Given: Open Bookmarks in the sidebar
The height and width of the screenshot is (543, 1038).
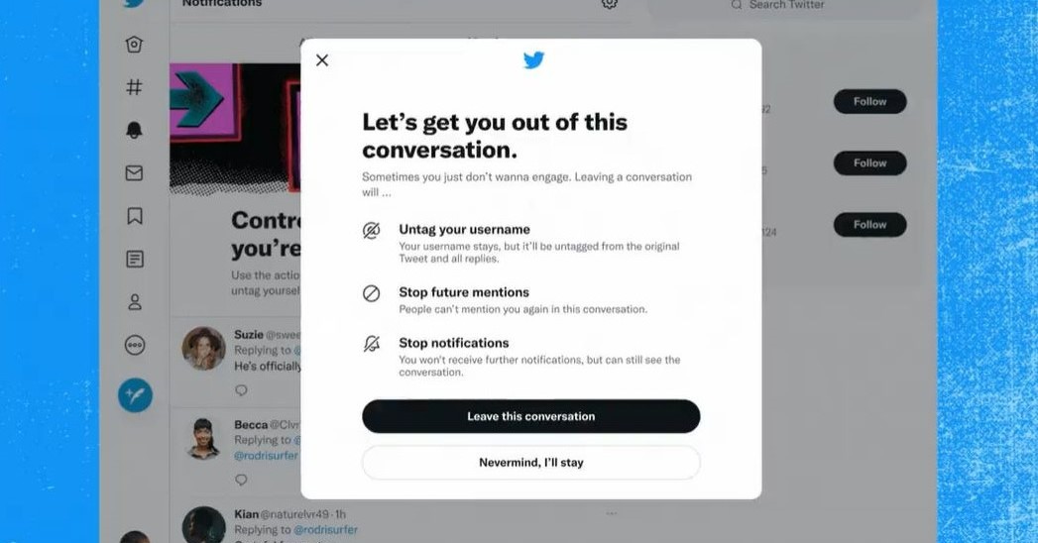Looking at the screenshot, I should pyautogui.click(x=135, y=216).
